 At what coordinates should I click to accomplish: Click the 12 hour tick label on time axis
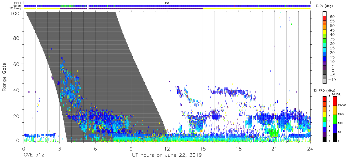coord(167,149)
